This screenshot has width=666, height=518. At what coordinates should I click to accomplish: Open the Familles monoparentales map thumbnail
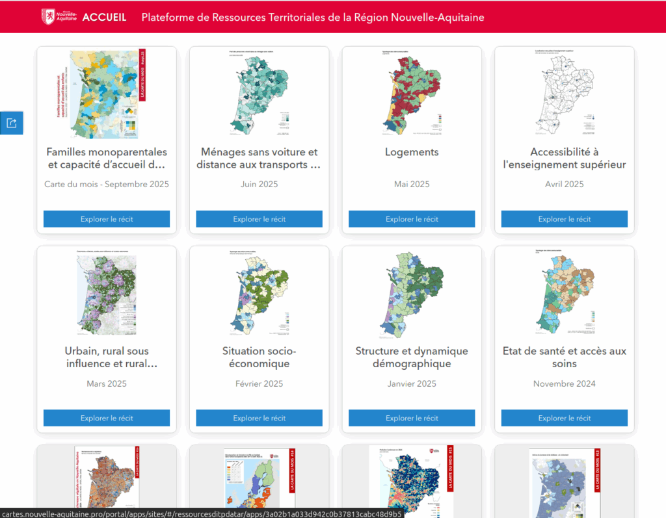tap(107, 96)
